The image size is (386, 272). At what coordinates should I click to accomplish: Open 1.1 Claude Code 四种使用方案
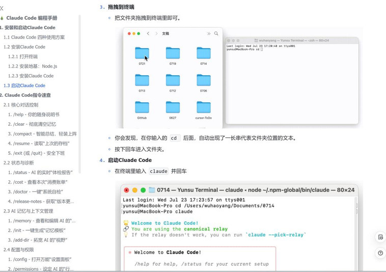34,37
